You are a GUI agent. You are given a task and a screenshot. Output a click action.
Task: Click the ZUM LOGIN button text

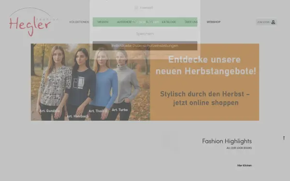tap(263, 22)
